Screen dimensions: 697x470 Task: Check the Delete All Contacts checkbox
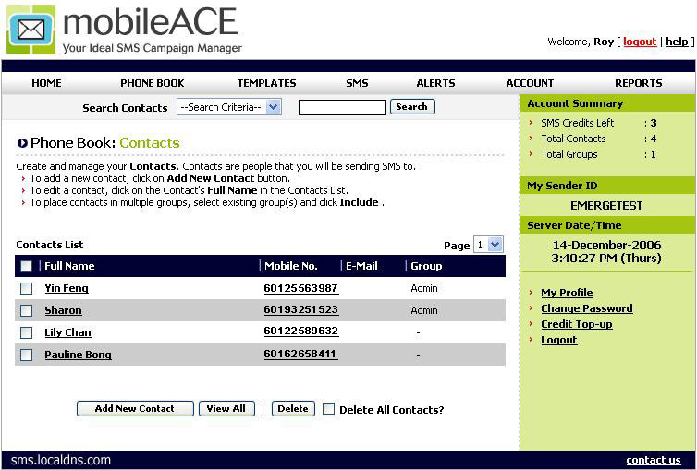[x=328, y=409]
